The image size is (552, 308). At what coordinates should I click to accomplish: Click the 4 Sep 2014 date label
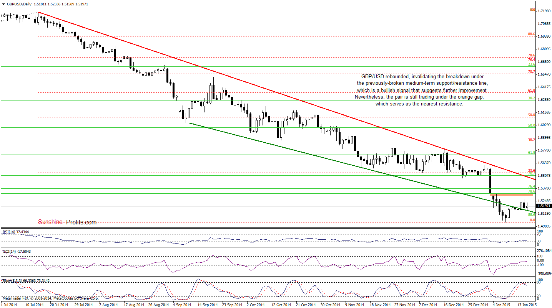182,305
